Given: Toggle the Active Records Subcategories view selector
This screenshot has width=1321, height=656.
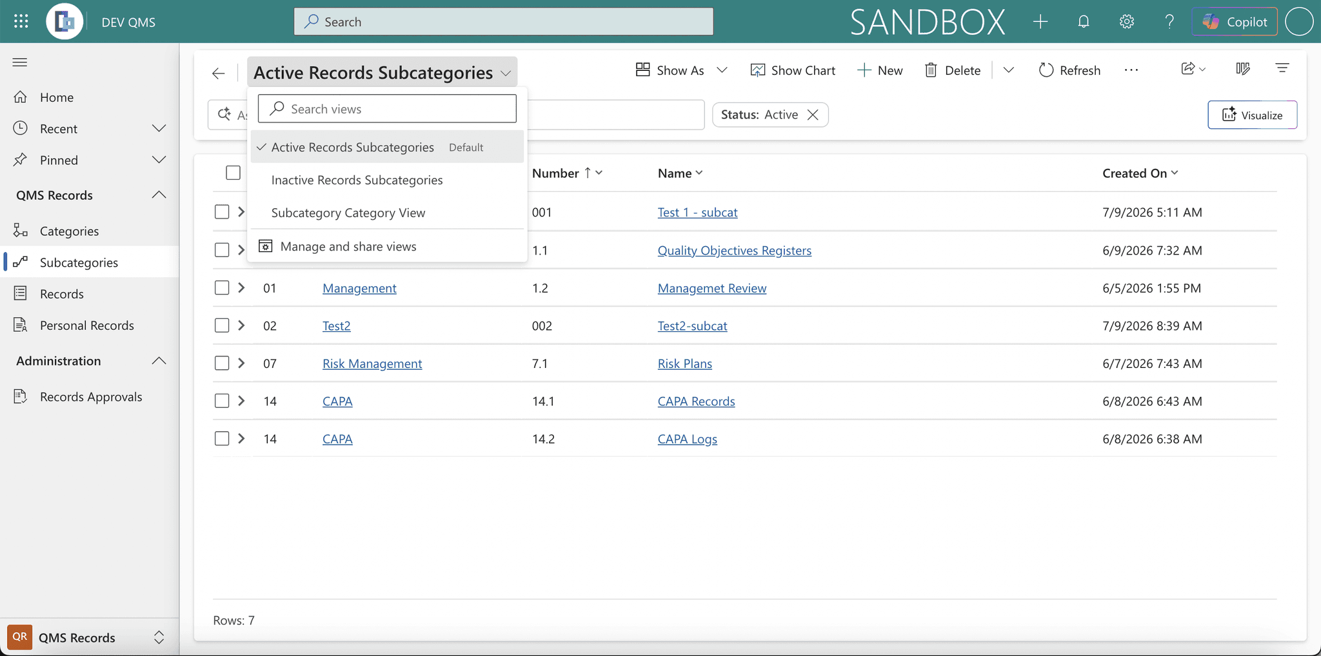Looking at the screenshot, I should tap(382, 73).
